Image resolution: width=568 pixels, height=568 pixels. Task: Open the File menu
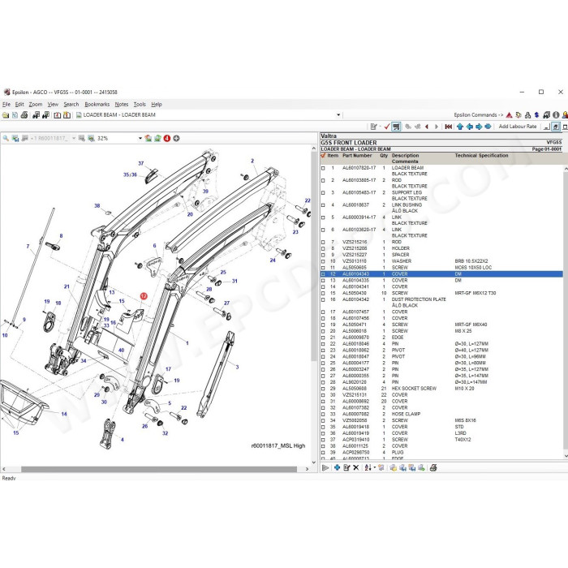[x=6, y=105]
